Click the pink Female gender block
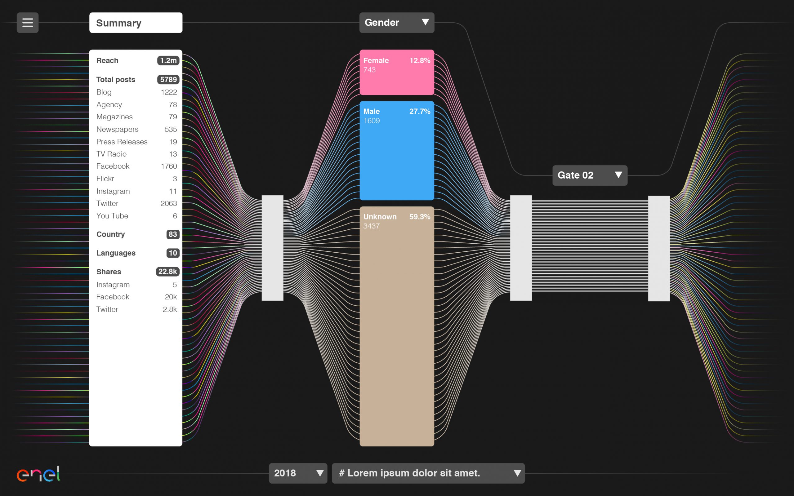The height and width of the screenshot is (496, 794). (x=397, y=73)
